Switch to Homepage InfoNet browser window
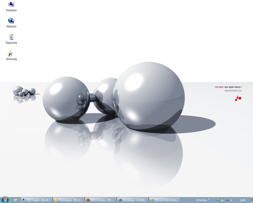253x203 pixels. [133, 200]
